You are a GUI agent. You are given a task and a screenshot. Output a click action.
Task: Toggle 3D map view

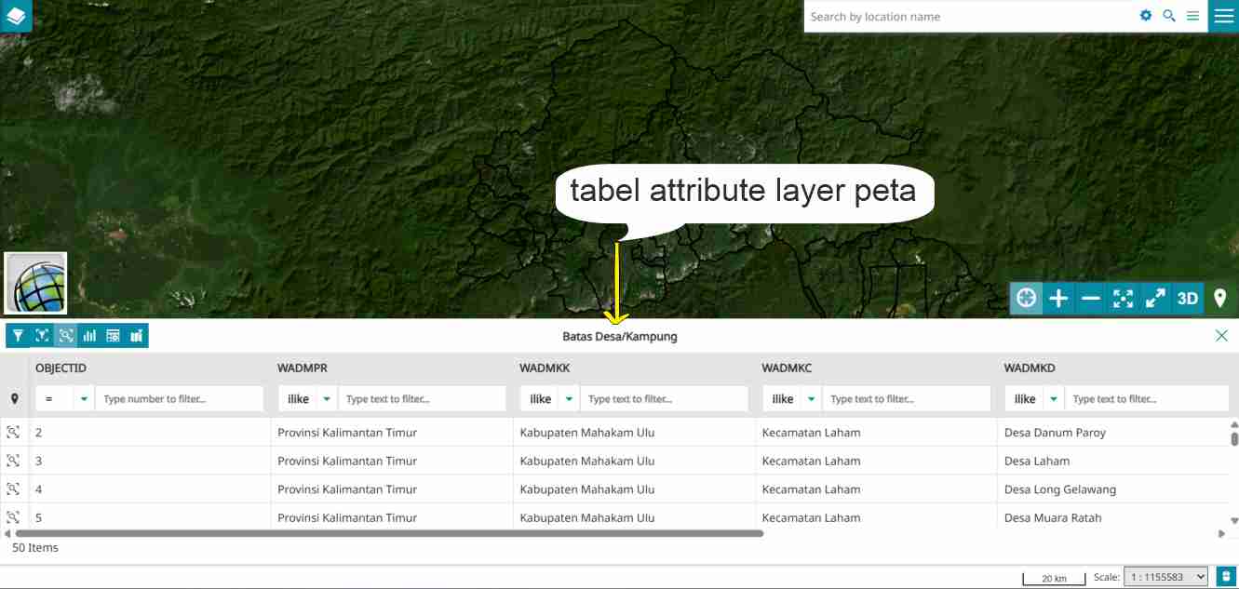coord(1187,299)
